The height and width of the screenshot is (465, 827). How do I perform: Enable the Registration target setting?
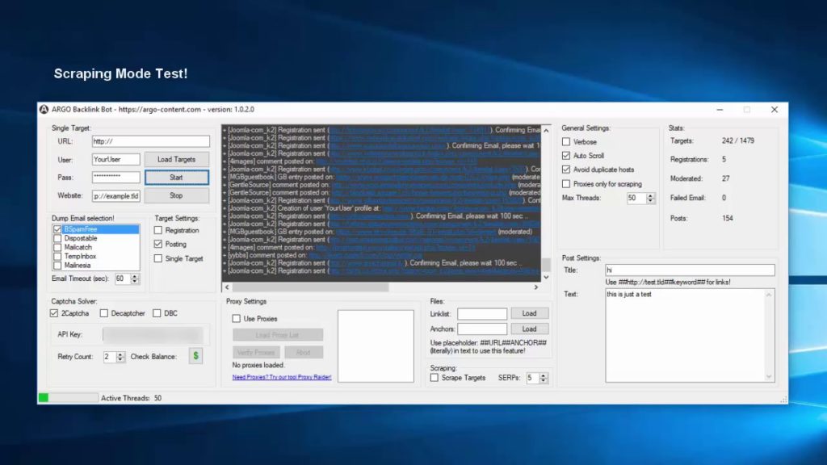click(158, 230)
